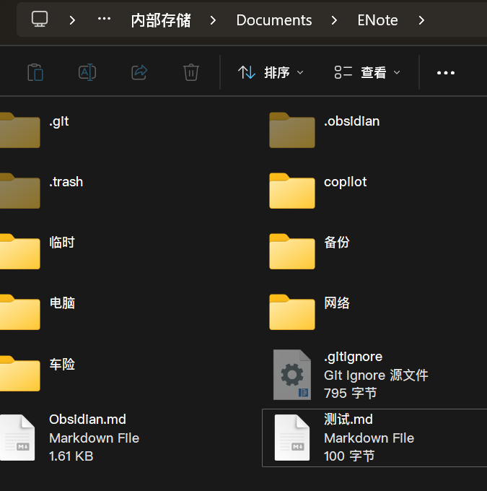Click the 车险 folder name label
Image resolution: width=487 pixels, height=491 pixels.
(62, 364)
